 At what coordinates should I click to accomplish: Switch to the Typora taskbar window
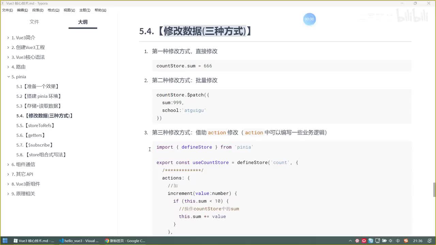(34, 241)
